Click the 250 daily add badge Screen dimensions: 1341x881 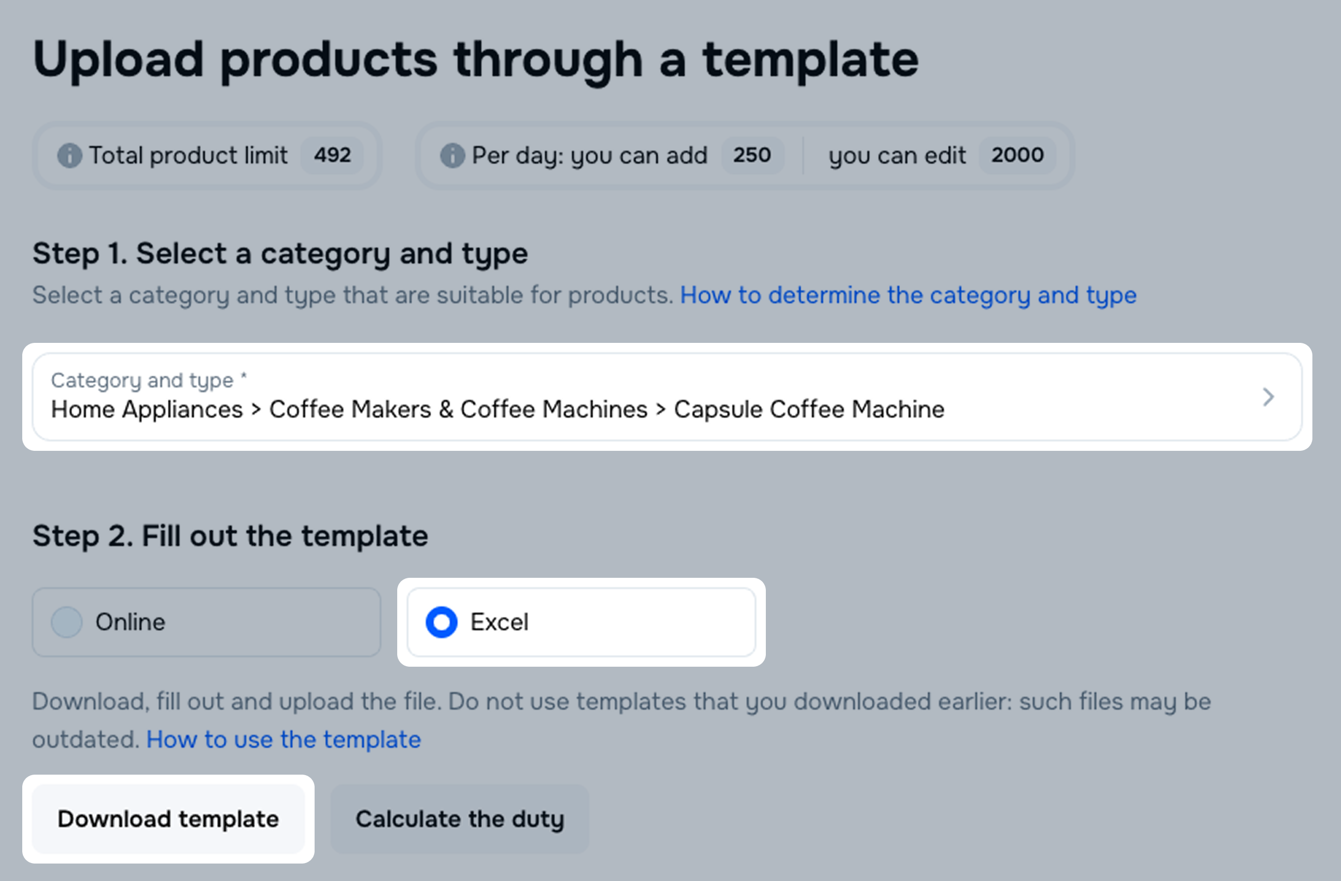point(752,156)
